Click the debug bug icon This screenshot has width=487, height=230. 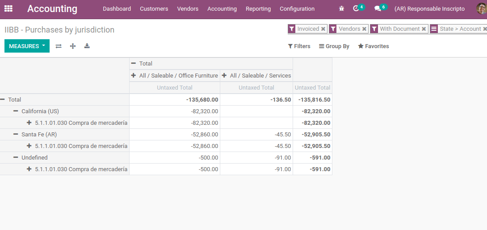coord(342,8)
